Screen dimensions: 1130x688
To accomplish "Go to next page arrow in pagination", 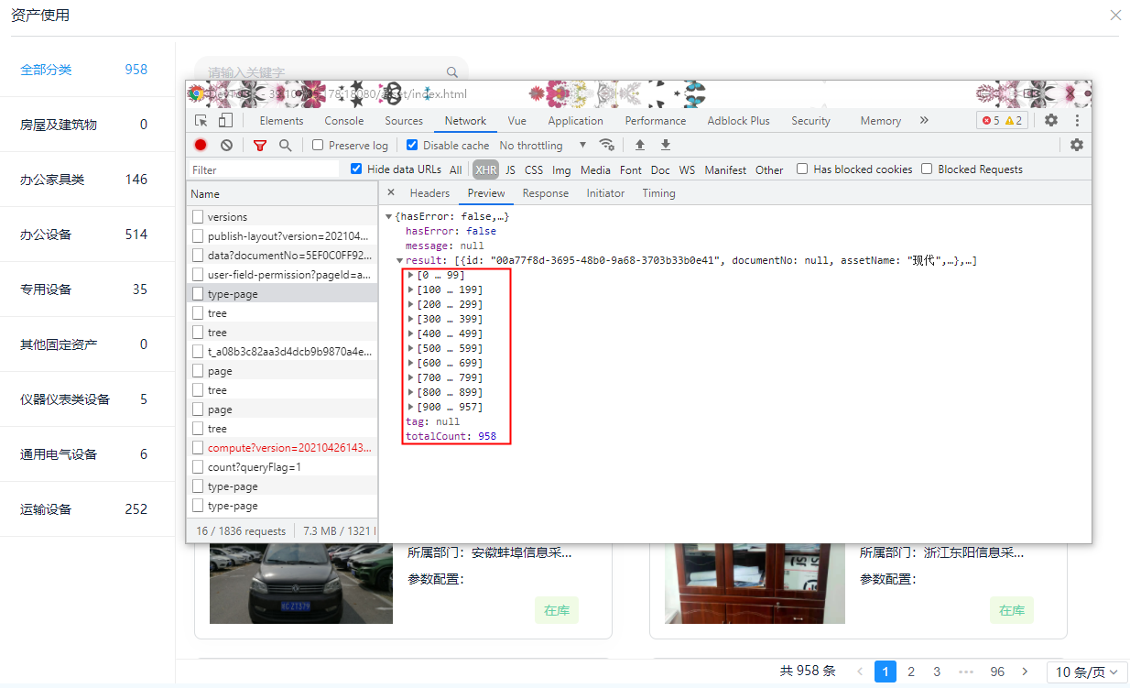I will (x=1025, y=672).
